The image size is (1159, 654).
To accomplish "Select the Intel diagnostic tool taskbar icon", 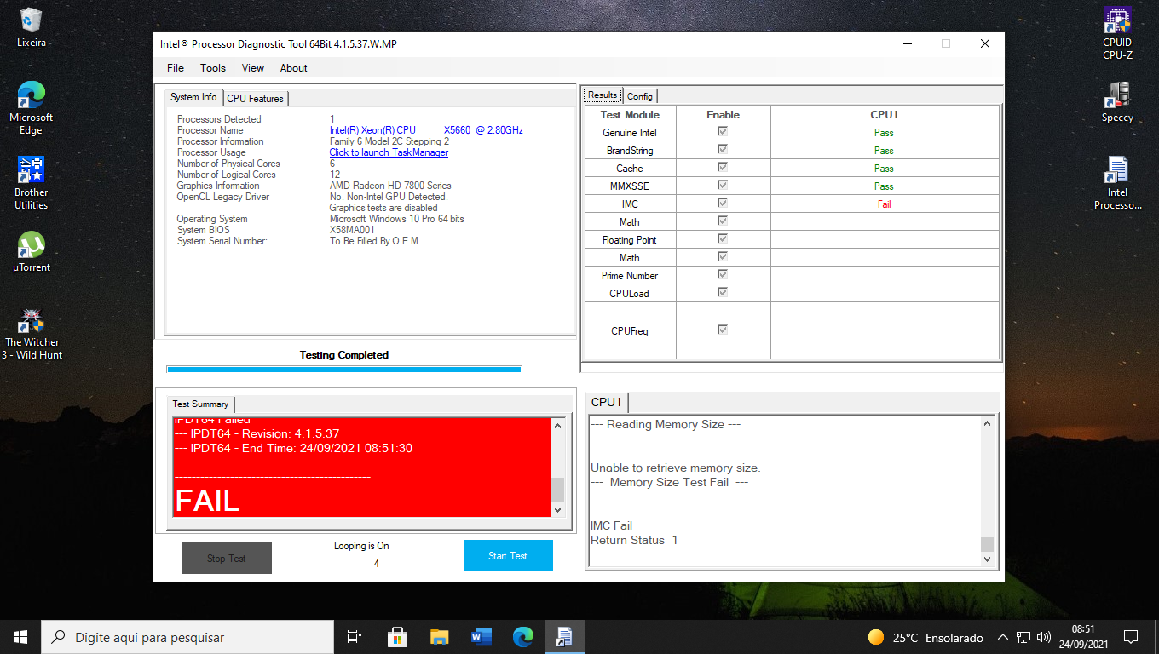I will pyautogui.click(x=564, y=637).
